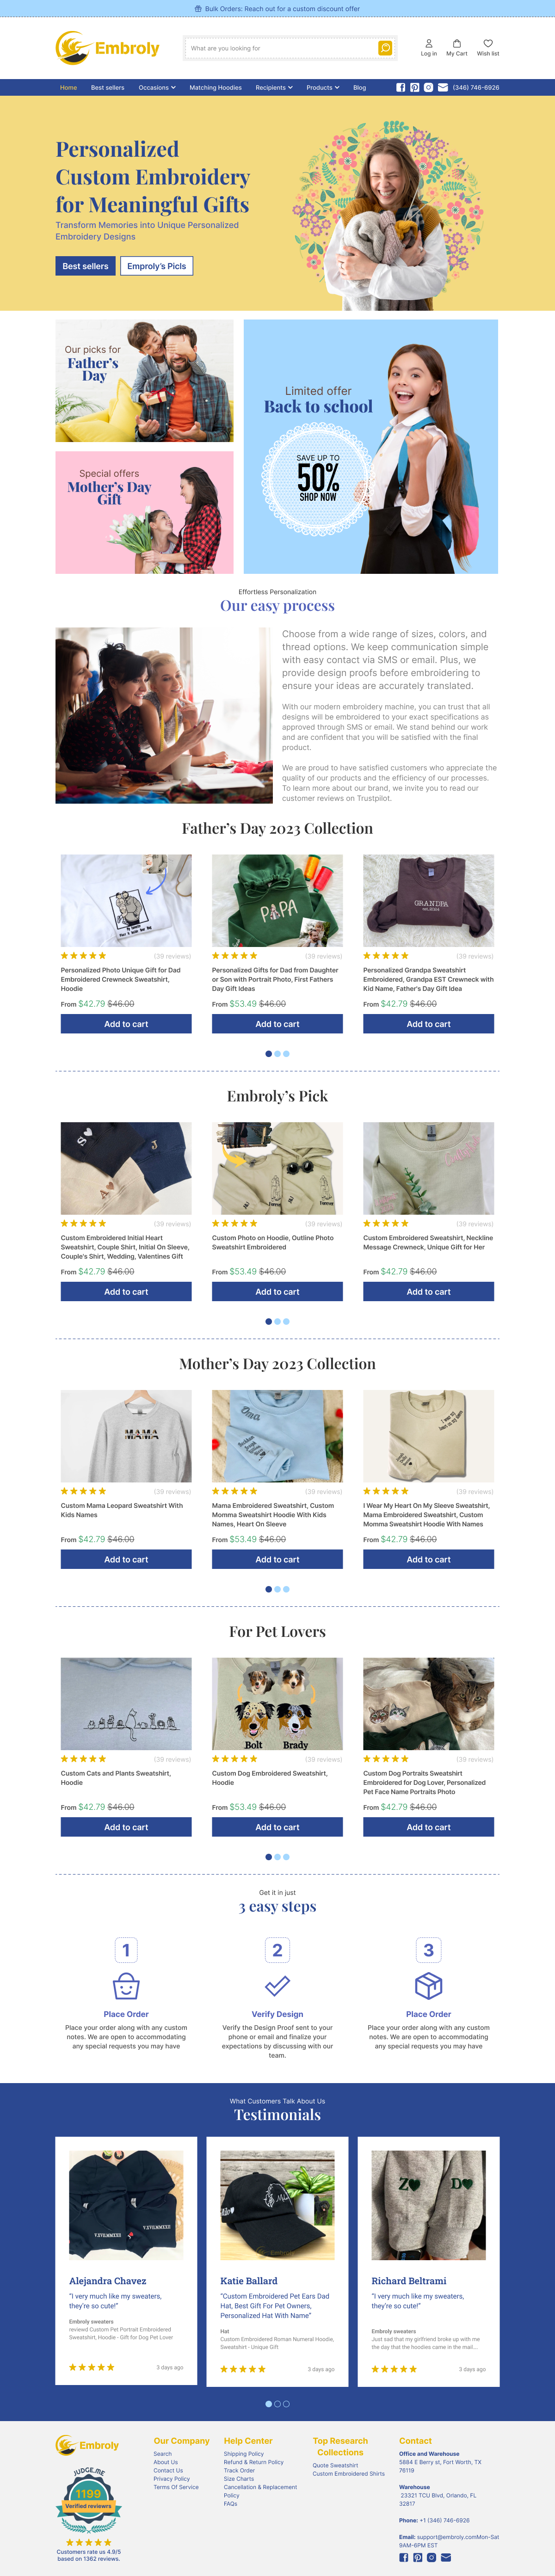
Task: Add the Personalized Grandpa Sweatshirt to cart
Action: click(428, 1024)
